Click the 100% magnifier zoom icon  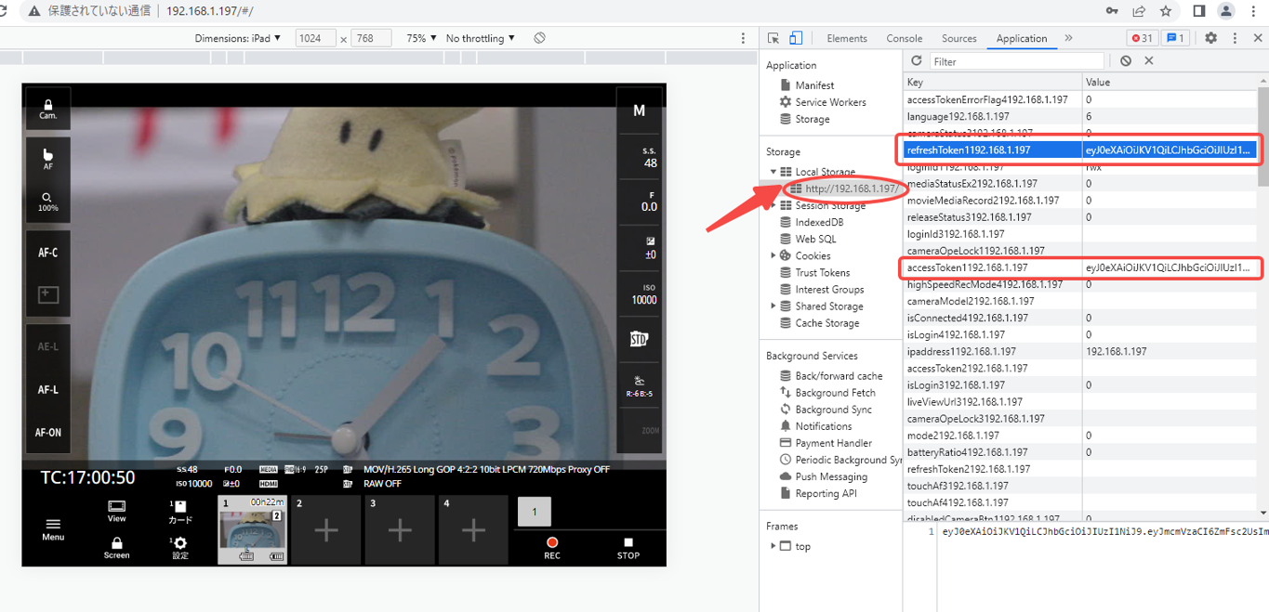48,202
